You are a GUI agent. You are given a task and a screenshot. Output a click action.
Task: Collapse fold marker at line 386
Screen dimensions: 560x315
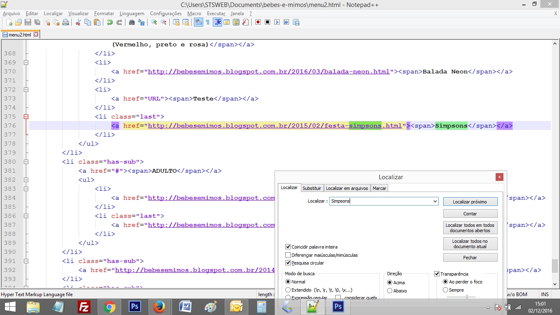[26, 216]
